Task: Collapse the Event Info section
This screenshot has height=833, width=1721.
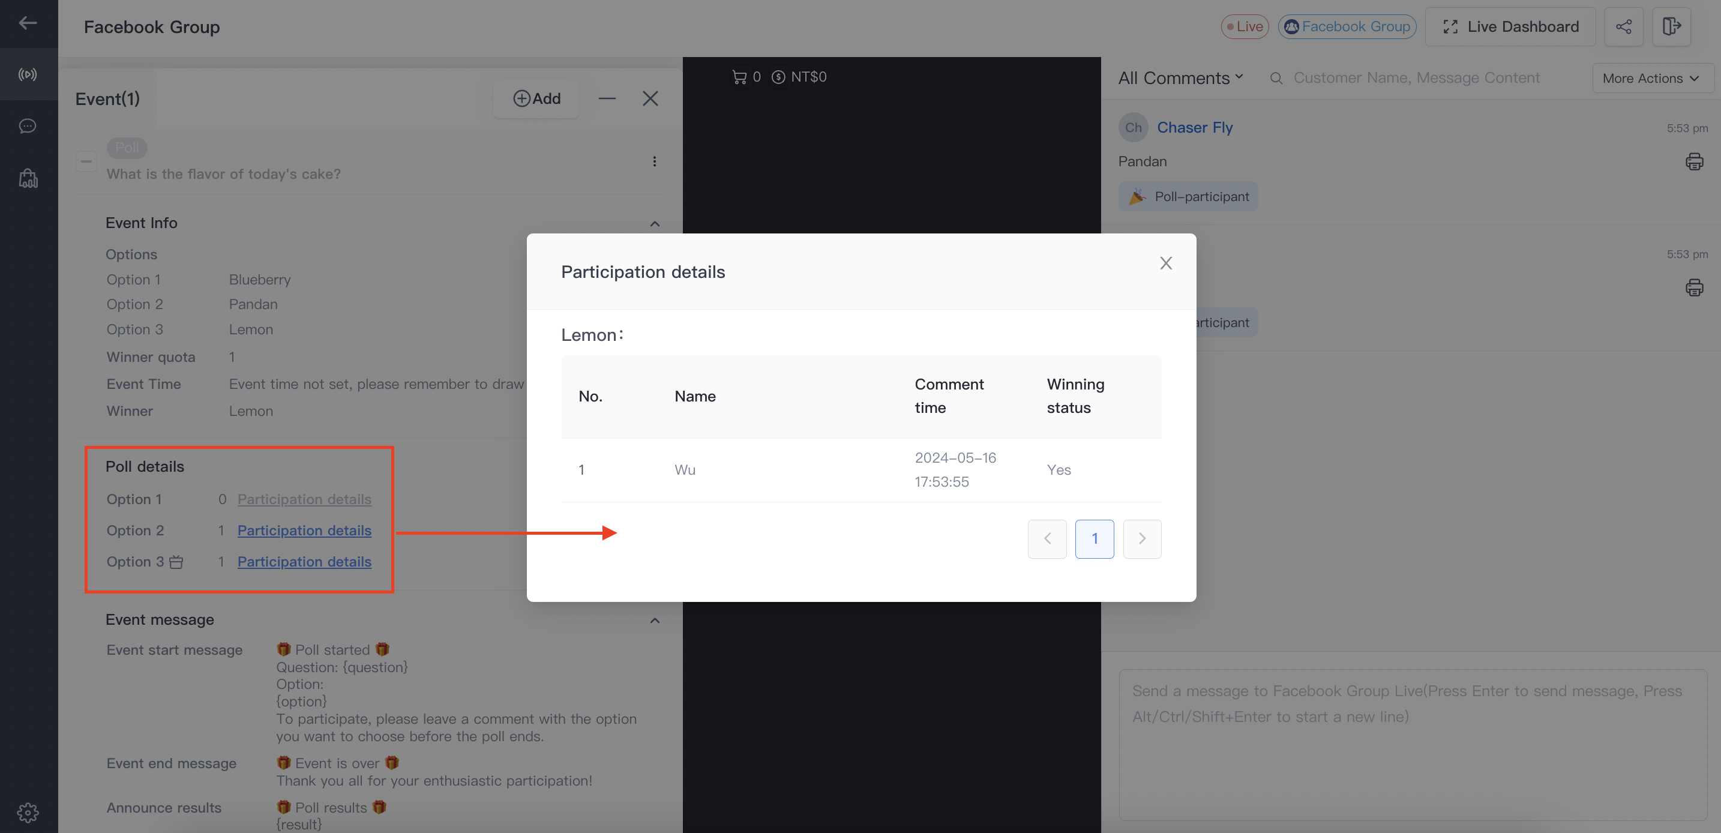Action: pyautogui.click(x=655, y=224)
